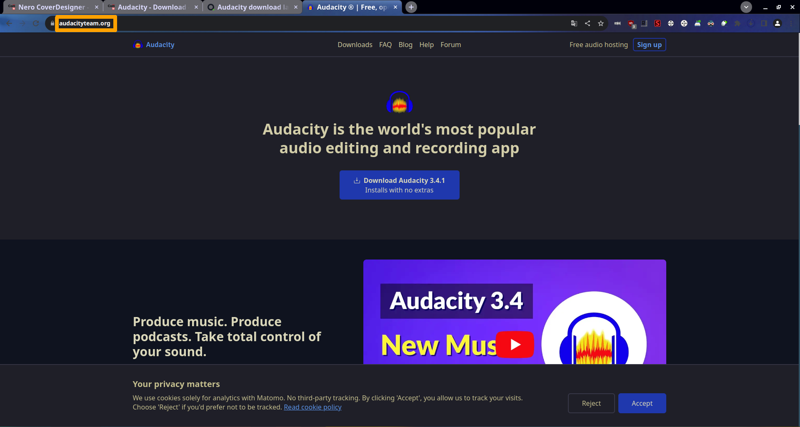Accept cookie tracking
Screen dimensions: 800x427
coord(642,403)
